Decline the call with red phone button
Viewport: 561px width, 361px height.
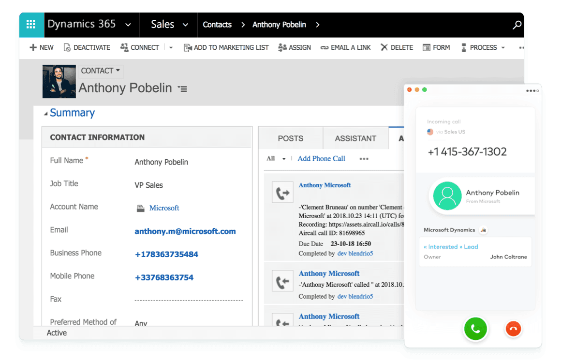(x=513, y=329)
